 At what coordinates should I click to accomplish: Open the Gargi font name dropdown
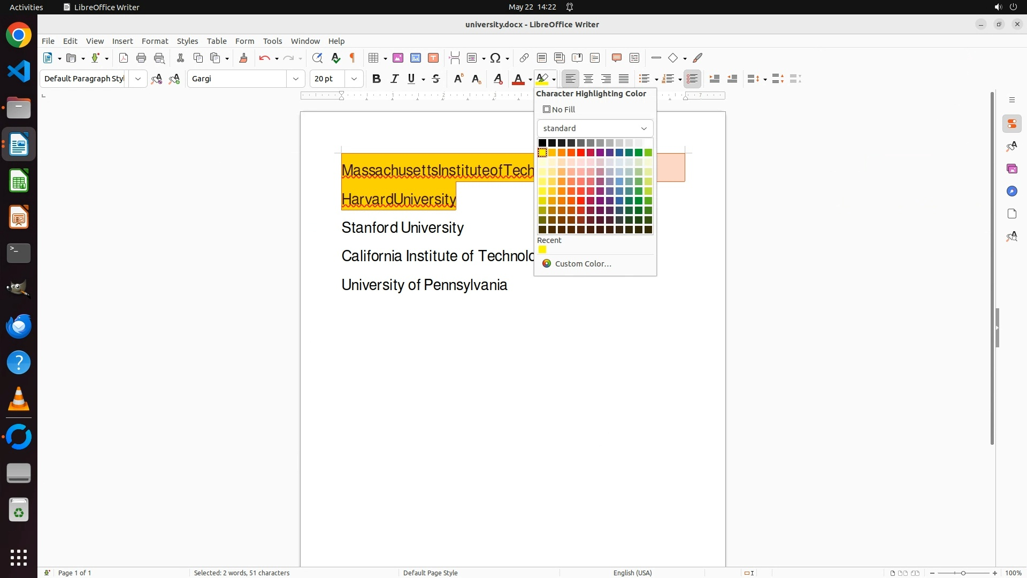click(x=296, y=79)
